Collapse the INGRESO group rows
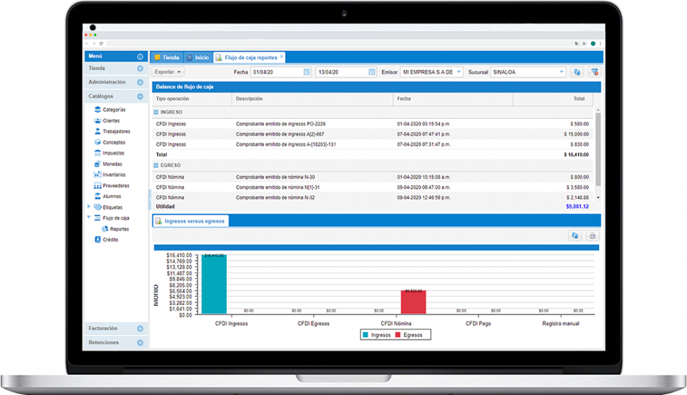Screen dimensions: 687x395 (x=156, y=112)
